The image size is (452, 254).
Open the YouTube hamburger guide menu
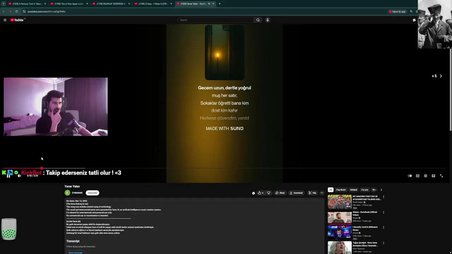coord(5,20)
